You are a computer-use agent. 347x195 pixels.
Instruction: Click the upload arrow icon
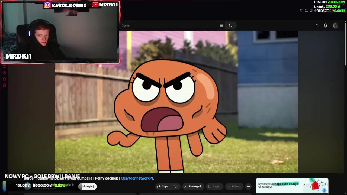click(x=316, y=25)
